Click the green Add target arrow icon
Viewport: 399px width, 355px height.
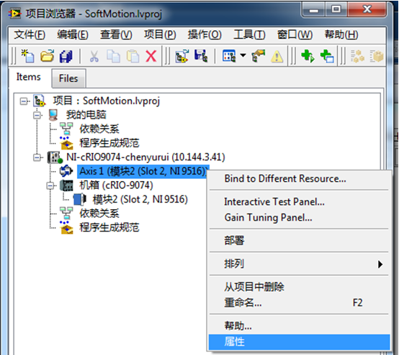click(x=308, y=56)
